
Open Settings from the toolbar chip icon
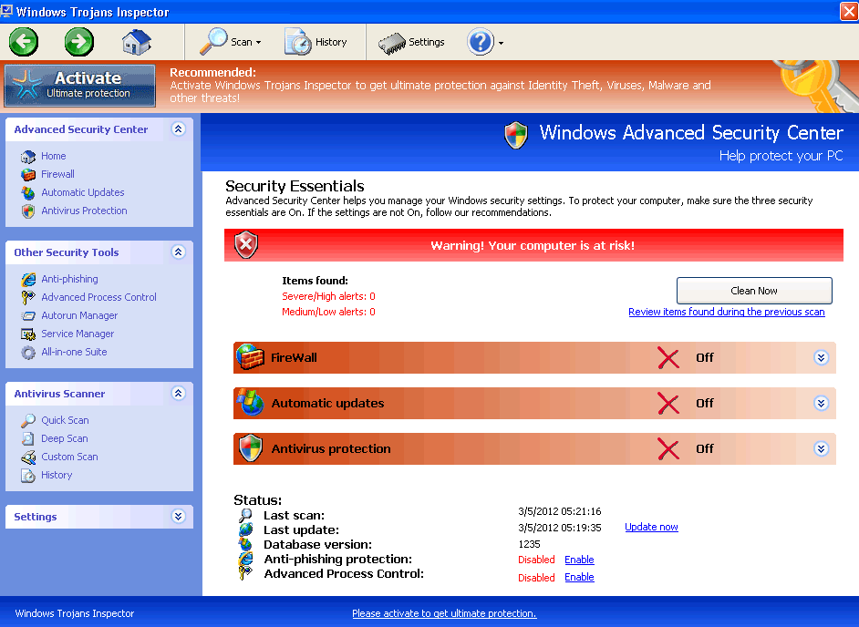(392, 42)
